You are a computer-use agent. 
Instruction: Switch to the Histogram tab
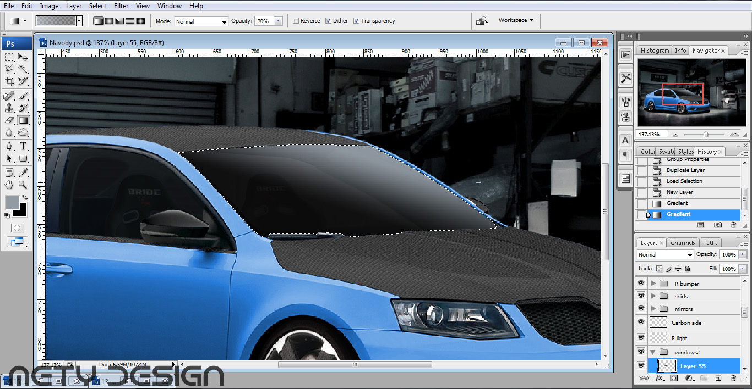[655, 51]
